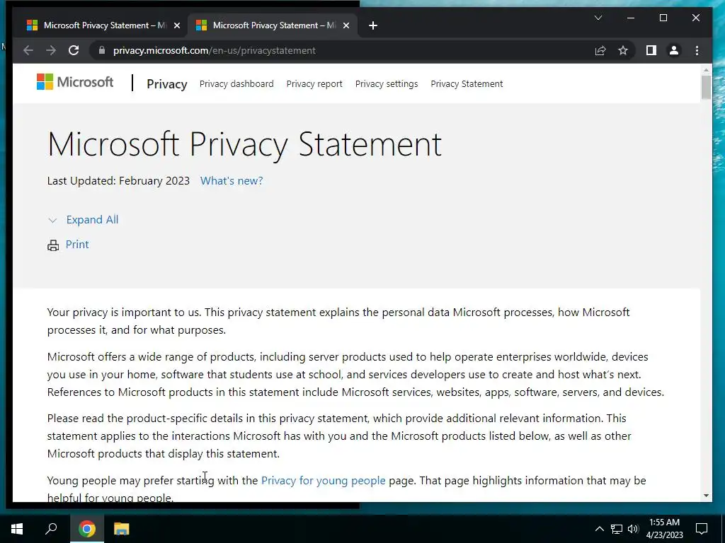Click the page's vertical scrollbar thumb
The height and width of the screenshot is (543, 725).
coord(706,87)
